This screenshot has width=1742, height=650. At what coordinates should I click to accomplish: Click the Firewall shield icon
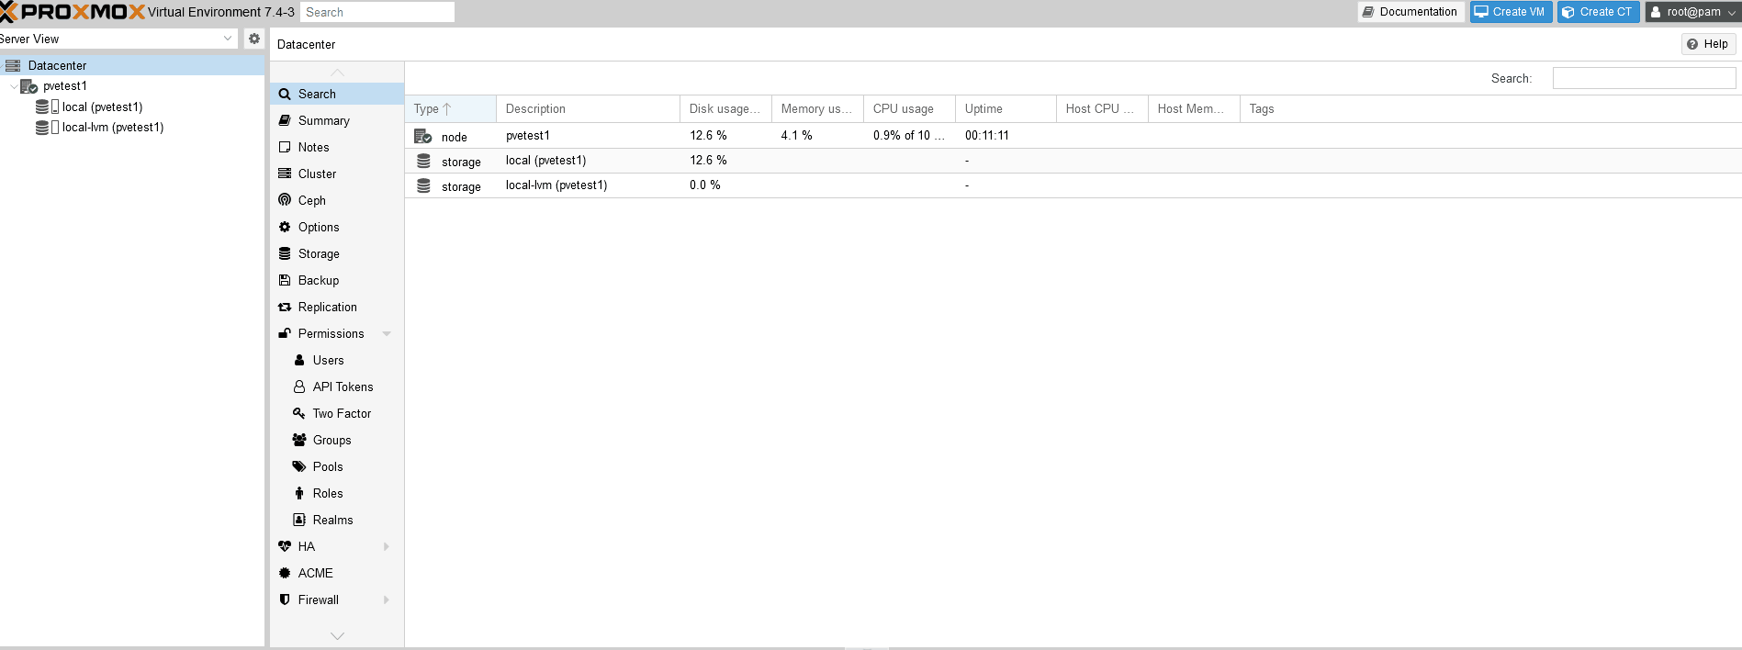285,600
